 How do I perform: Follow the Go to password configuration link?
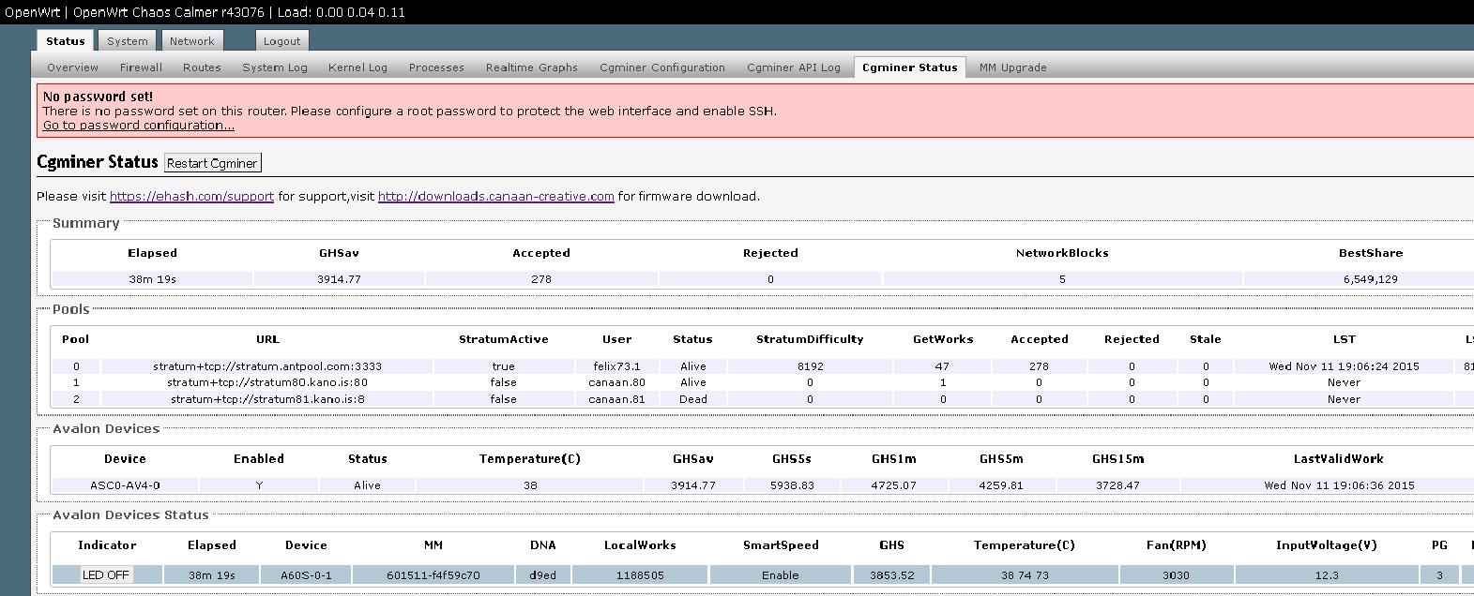click(x=138, y=126)
